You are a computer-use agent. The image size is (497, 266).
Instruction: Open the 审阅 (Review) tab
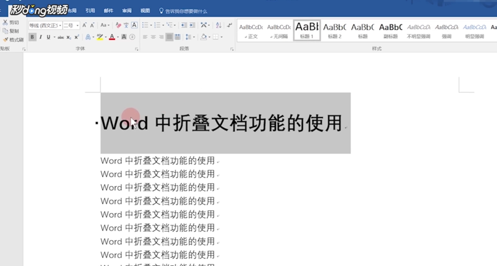[127, 11]
